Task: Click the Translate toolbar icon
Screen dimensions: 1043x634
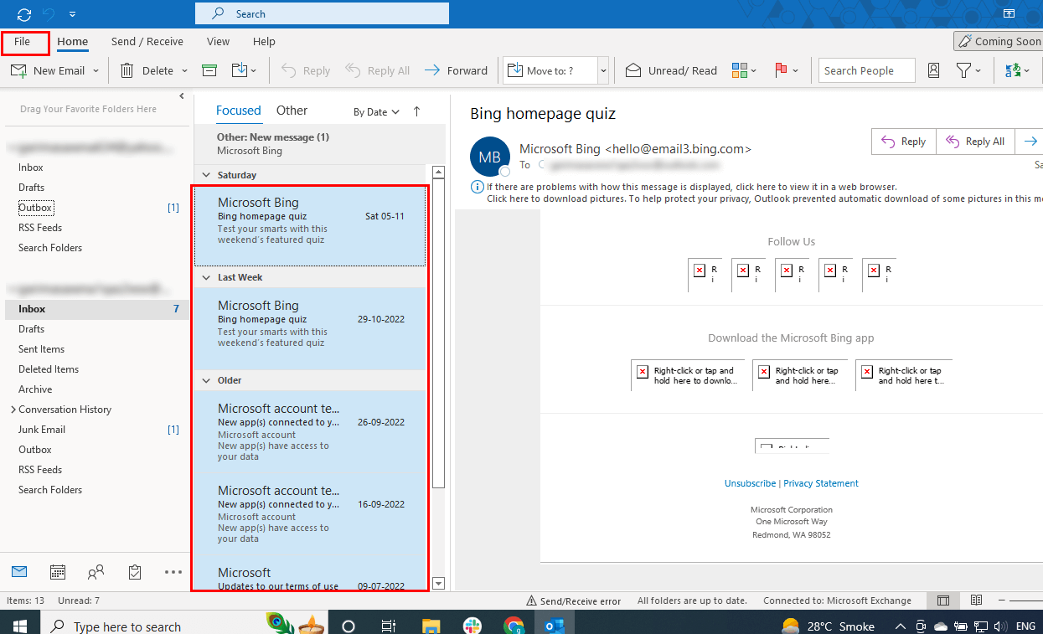Action: (1017, 70)
